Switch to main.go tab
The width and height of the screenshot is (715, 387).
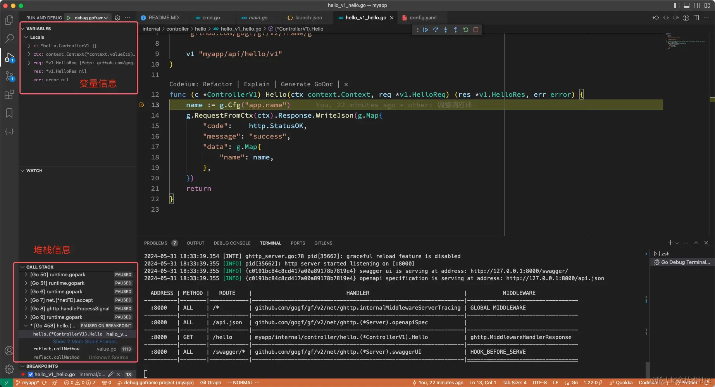pyautogui.click(x=258, y=18)
